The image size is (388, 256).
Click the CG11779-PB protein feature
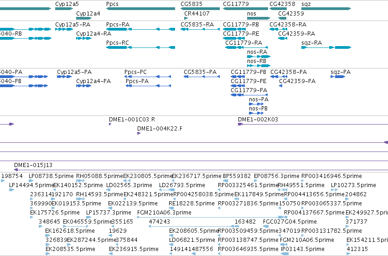pyautogui.click(x=238, y=77)
